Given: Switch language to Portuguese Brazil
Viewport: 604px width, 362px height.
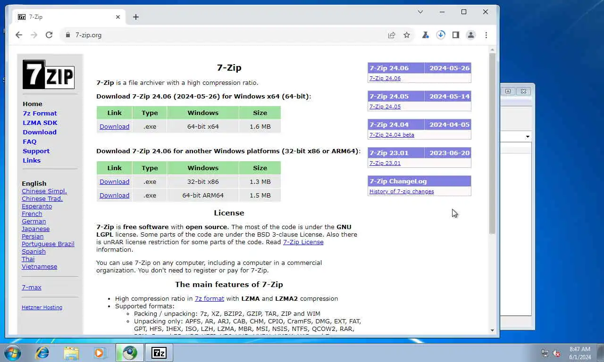Looking at the screenshot, I should tap(48, 244).
